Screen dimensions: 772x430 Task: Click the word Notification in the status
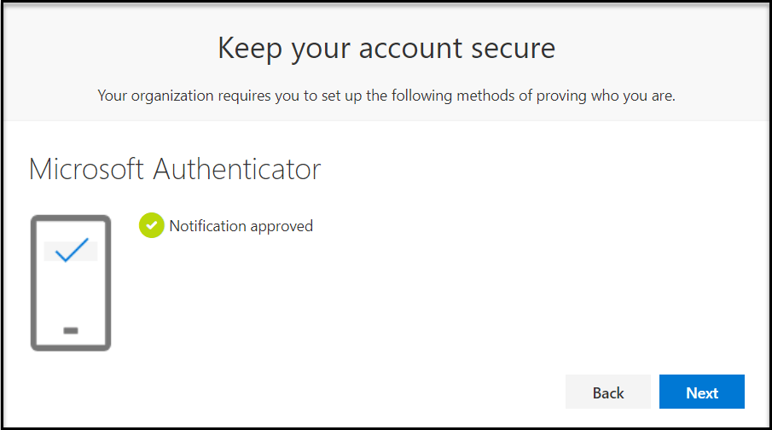pyautogui.click(x=208, y=226)
